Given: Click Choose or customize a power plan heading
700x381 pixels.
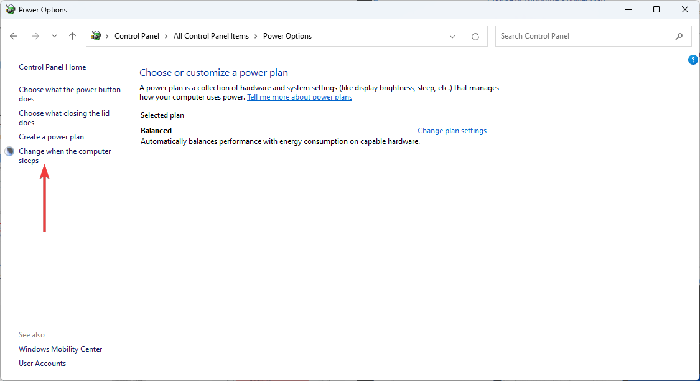Looking at the screenshot, I should (x=214, y=72).
